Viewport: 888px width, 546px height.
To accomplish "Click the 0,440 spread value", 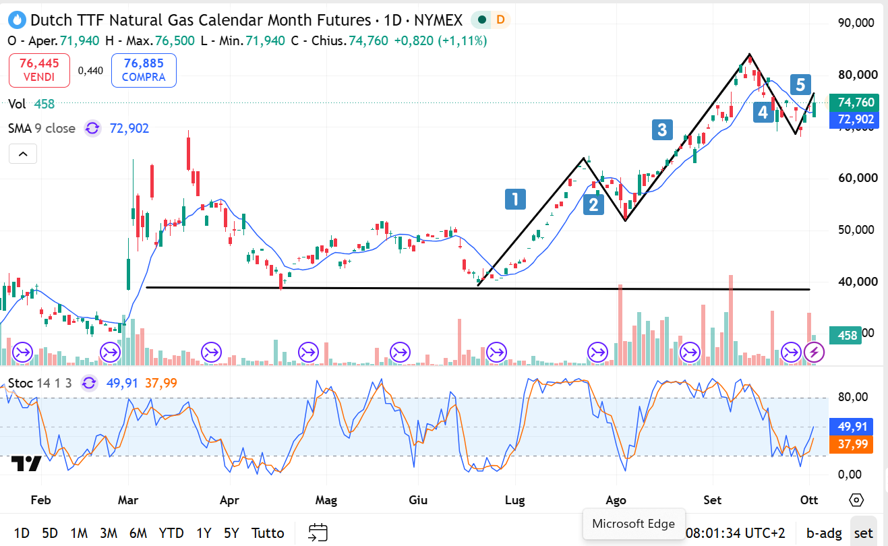I will (x=90, y=70).
